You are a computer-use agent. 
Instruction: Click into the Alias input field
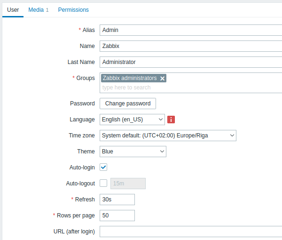(x=190, y=30)
